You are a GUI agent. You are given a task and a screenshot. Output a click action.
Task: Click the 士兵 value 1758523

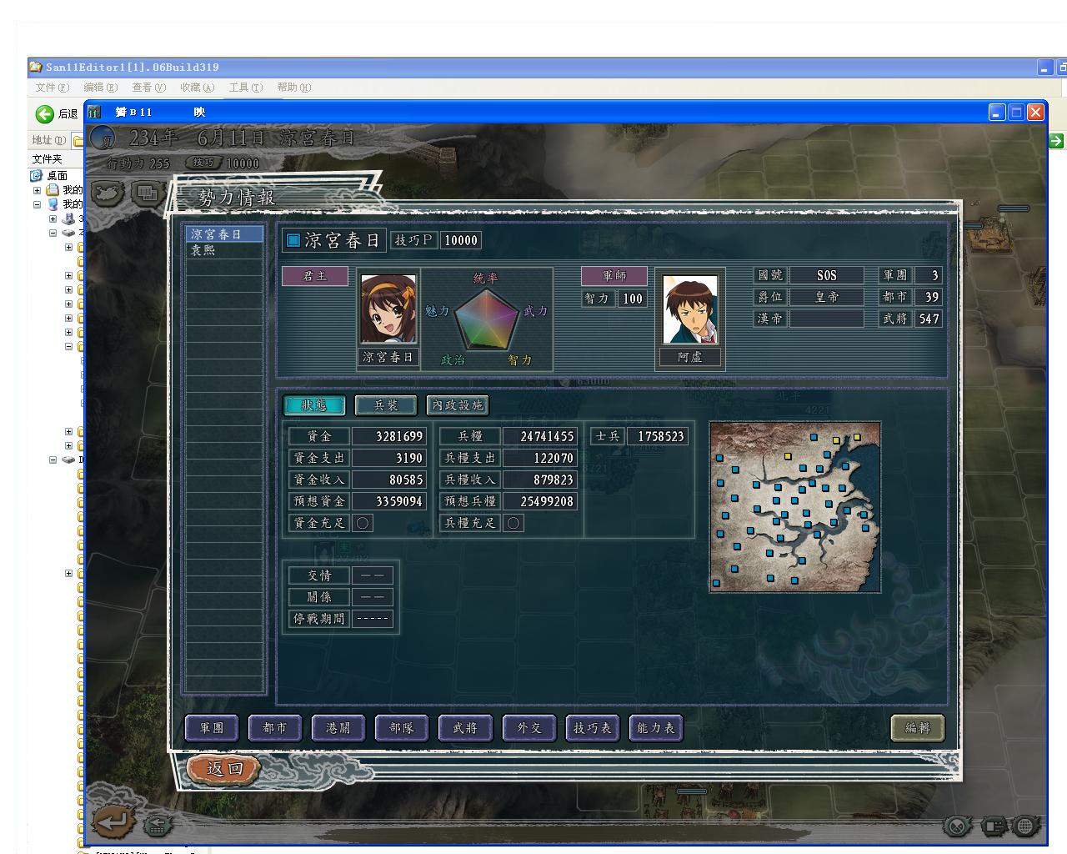click(657, 436)
